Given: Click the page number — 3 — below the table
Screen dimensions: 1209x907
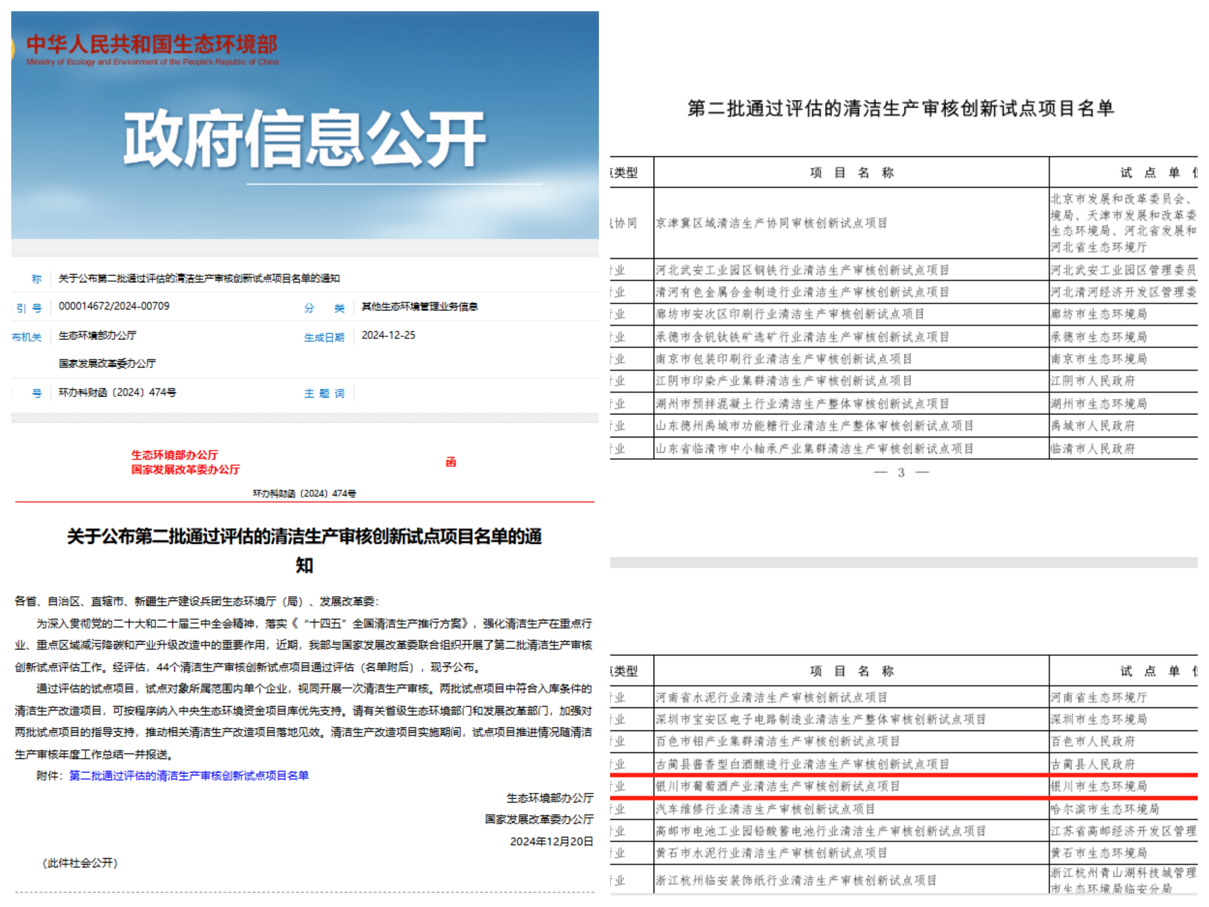Looking at the screenshot, I should (x=901, y=473).
